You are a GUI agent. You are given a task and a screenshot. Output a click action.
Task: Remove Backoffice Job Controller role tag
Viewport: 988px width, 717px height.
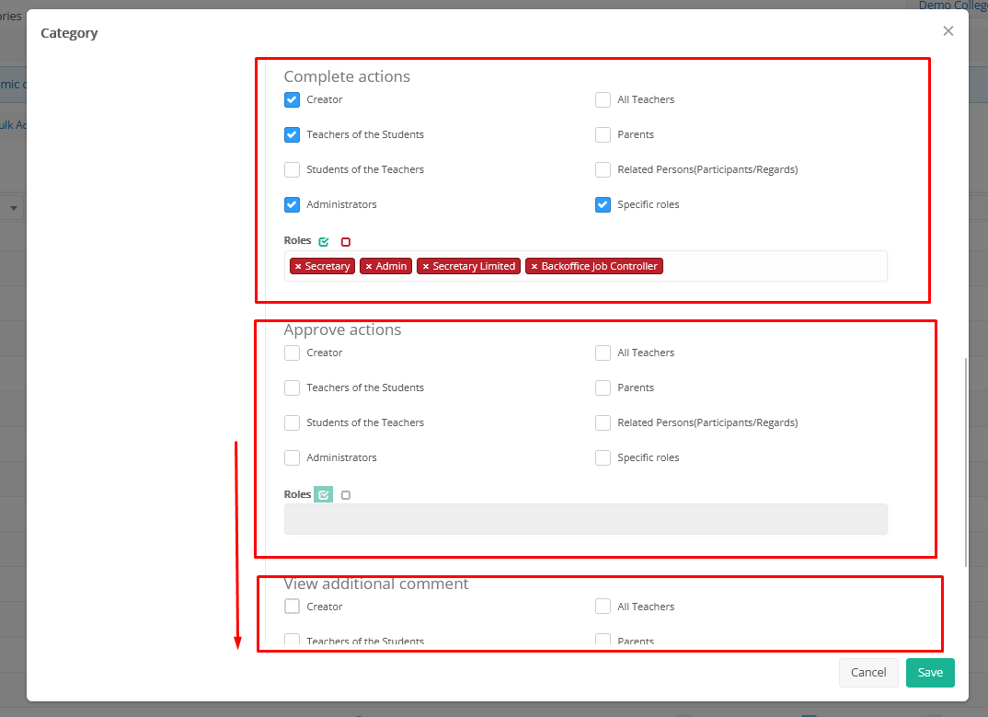tap(534, 267)
